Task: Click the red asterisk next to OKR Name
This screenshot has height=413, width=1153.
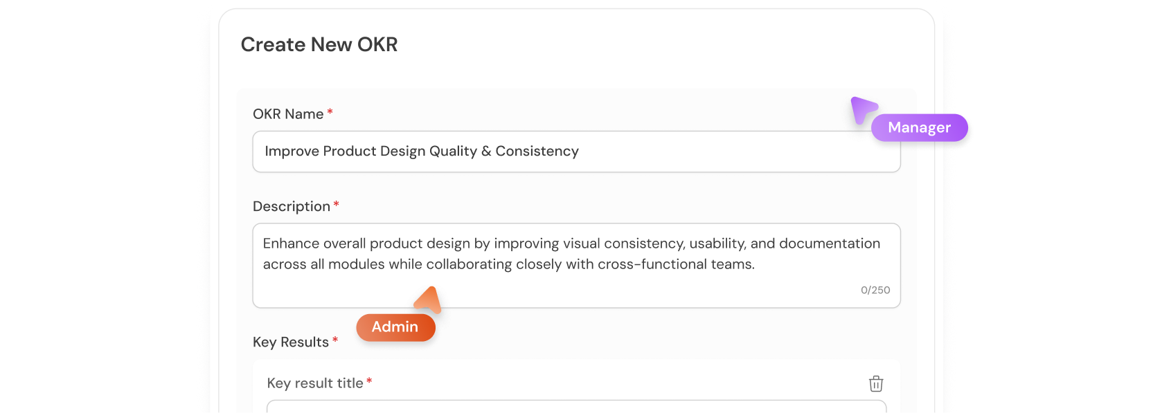Action: [329, 111]
